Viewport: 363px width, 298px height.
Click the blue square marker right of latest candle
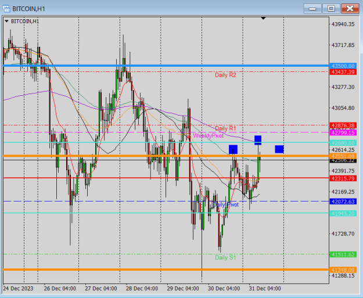click(279, 149)
